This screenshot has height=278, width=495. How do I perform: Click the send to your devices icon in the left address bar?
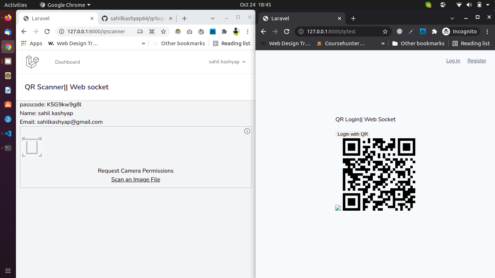(x=140, y=31)
